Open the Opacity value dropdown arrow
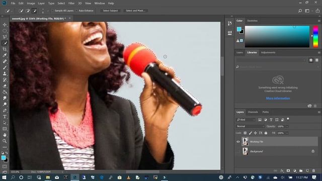This screenshot has height=181, width=322. [287, 126]
